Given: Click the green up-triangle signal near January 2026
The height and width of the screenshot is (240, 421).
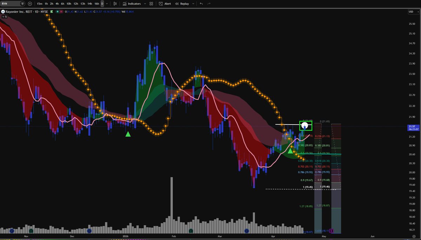Looking at the screenshot, I should 128,134.
